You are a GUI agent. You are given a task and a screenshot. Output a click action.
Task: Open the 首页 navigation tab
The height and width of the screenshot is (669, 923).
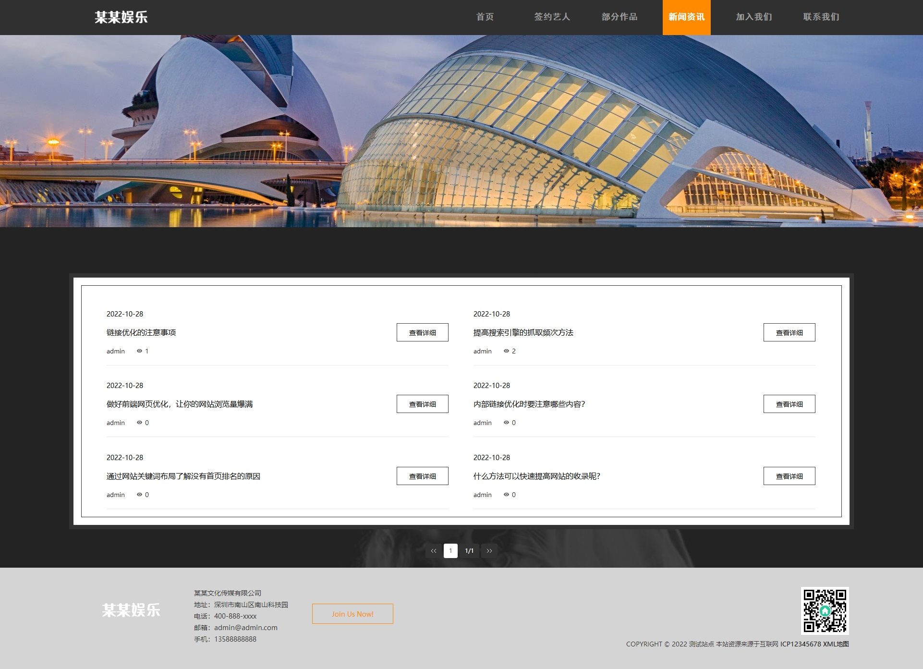coord(485,17)
